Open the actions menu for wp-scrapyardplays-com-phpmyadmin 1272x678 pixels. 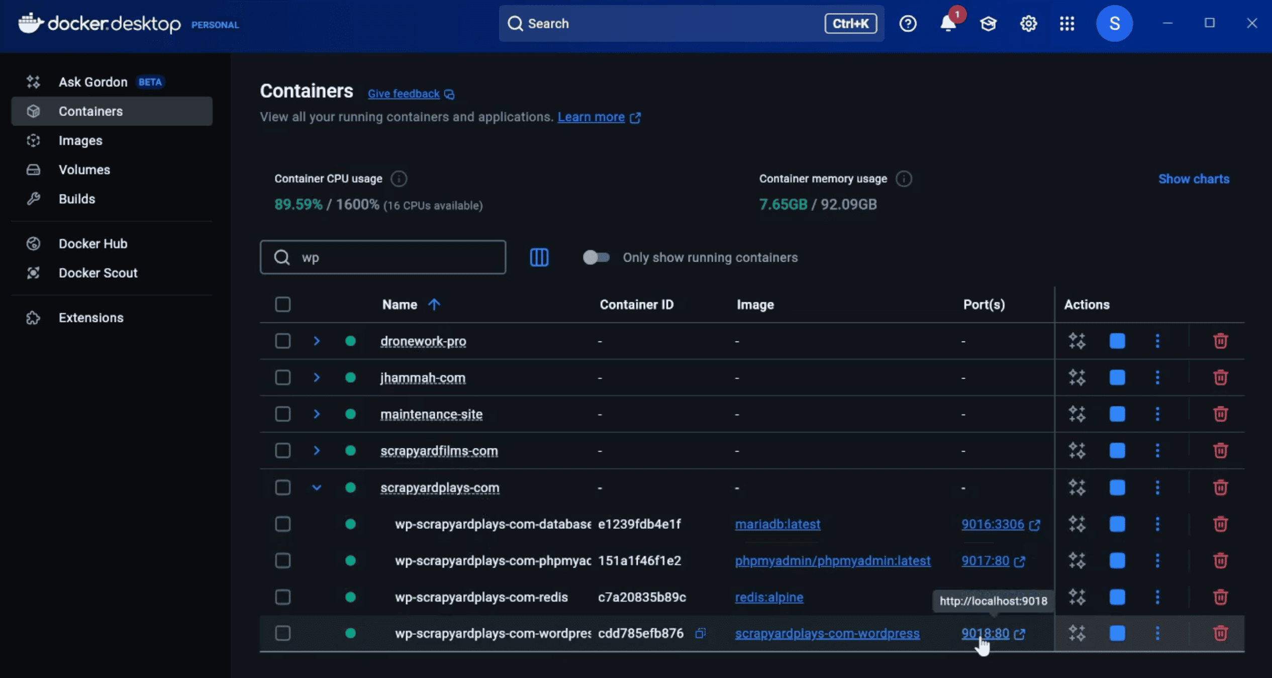[1158, 560]
